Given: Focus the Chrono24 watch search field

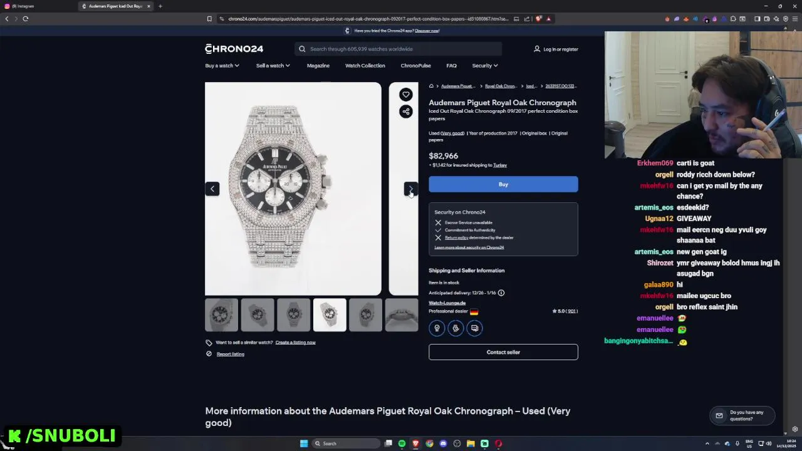Looking at the screenshot, I should click(x=398, y=49).
